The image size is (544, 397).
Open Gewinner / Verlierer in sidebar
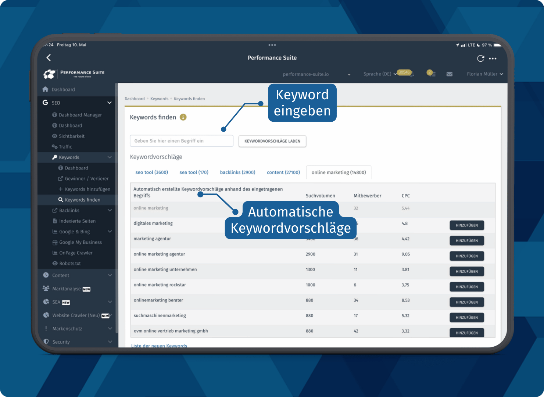point(86,179)
